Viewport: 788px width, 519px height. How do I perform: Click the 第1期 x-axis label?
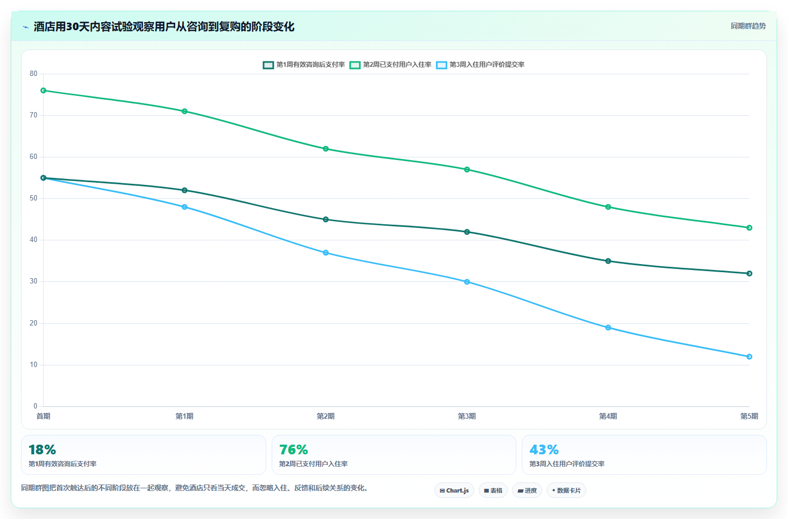pos(184,416)
